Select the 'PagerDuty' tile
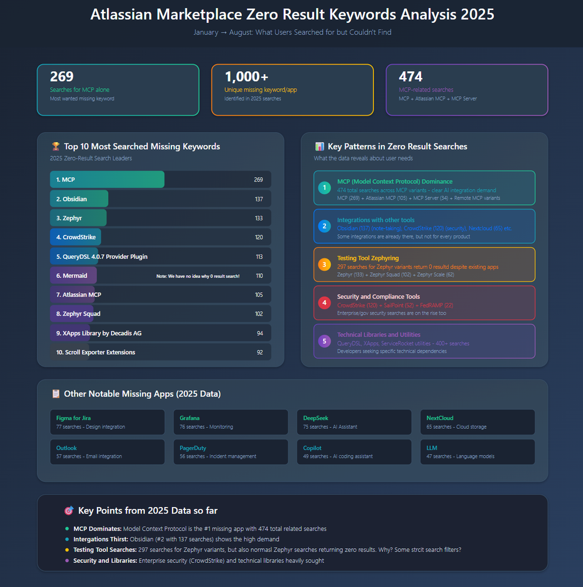The height and width of the screenshot is (587, 583). 231,452
